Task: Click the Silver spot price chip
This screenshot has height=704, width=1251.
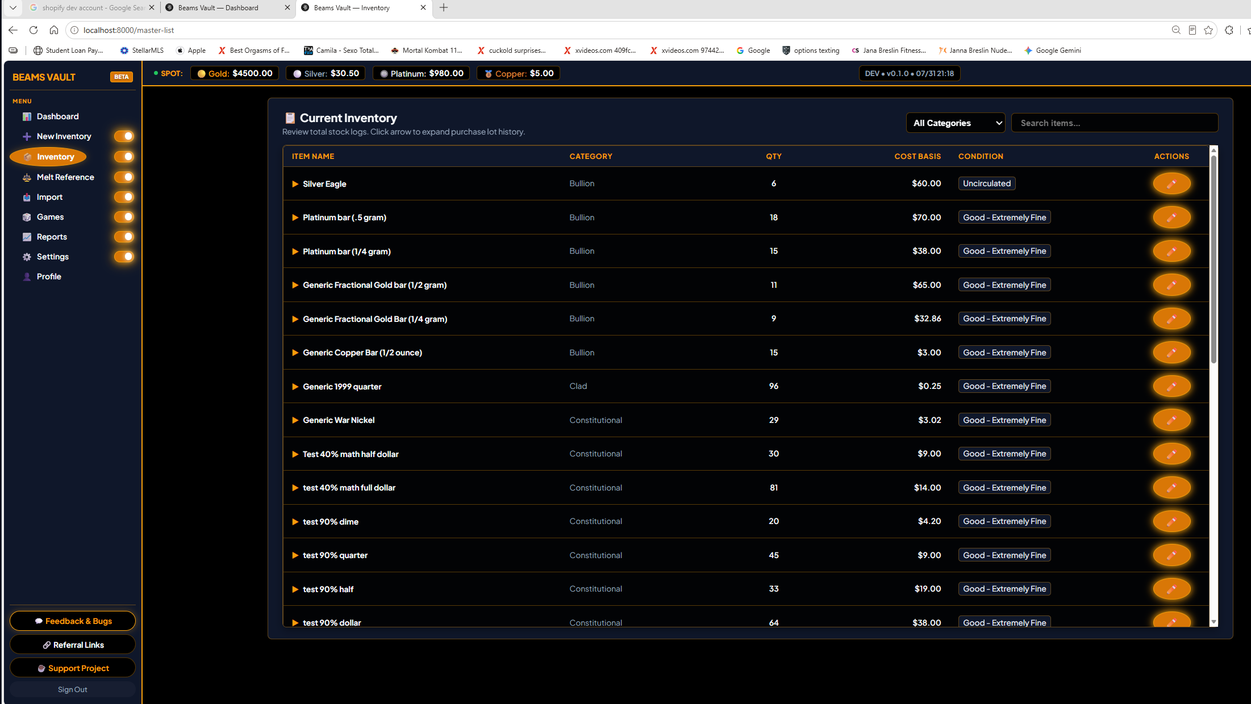Action: [x=326, y=73]
